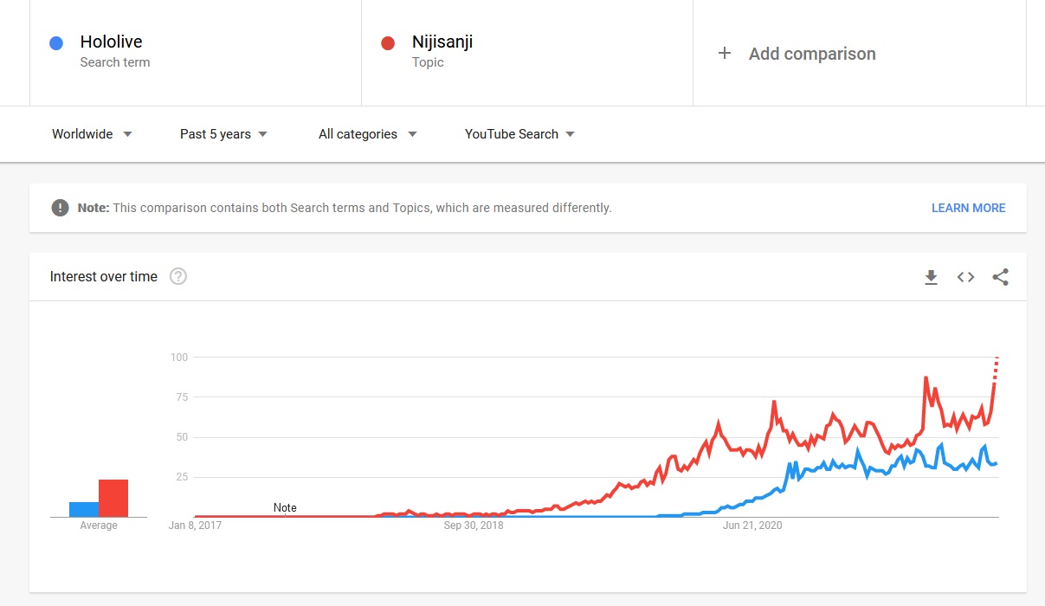This screenshot has width=1045, height=606.
Task: Open help for Interest over time
Action: (178, 277)
